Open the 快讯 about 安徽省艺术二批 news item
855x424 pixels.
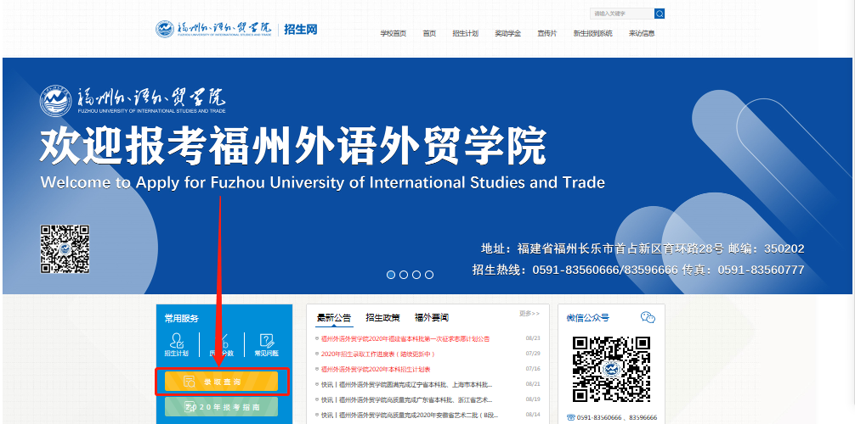pos(410,415)
